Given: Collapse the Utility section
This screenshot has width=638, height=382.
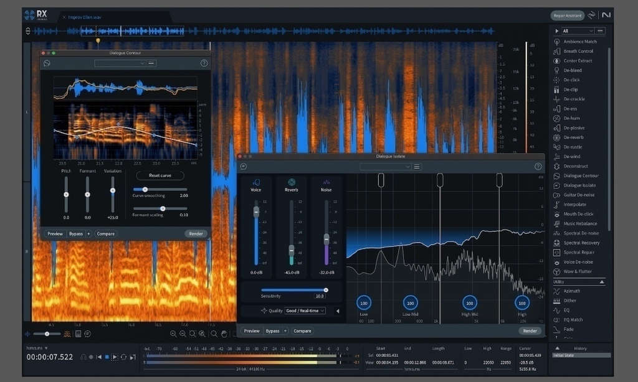Looking at the screenshot, I should 601,282.
